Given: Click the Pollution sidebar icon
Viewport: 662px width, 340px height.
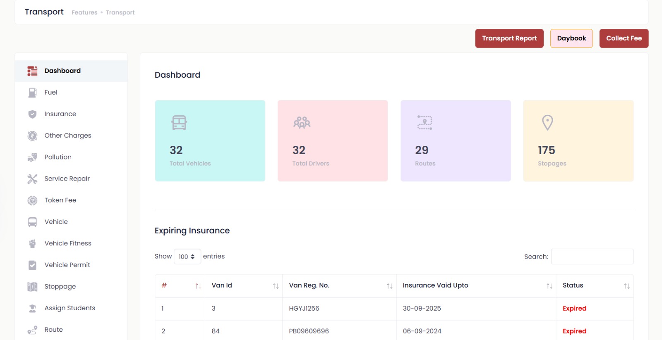Looking at the screenshot, I should click(x=32, y=157).
